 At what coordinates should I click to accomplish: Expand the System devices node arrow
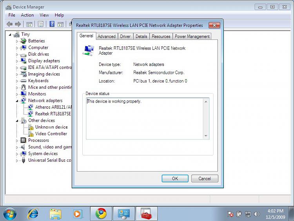pos(17,154)
